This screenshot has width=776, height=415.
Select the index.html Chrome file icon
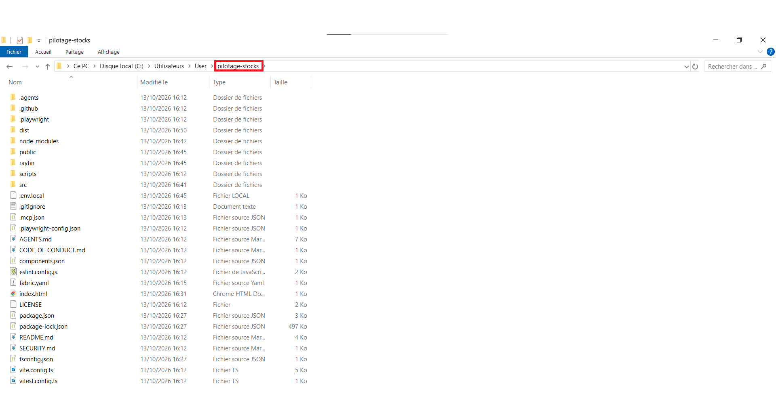(13, 293)
